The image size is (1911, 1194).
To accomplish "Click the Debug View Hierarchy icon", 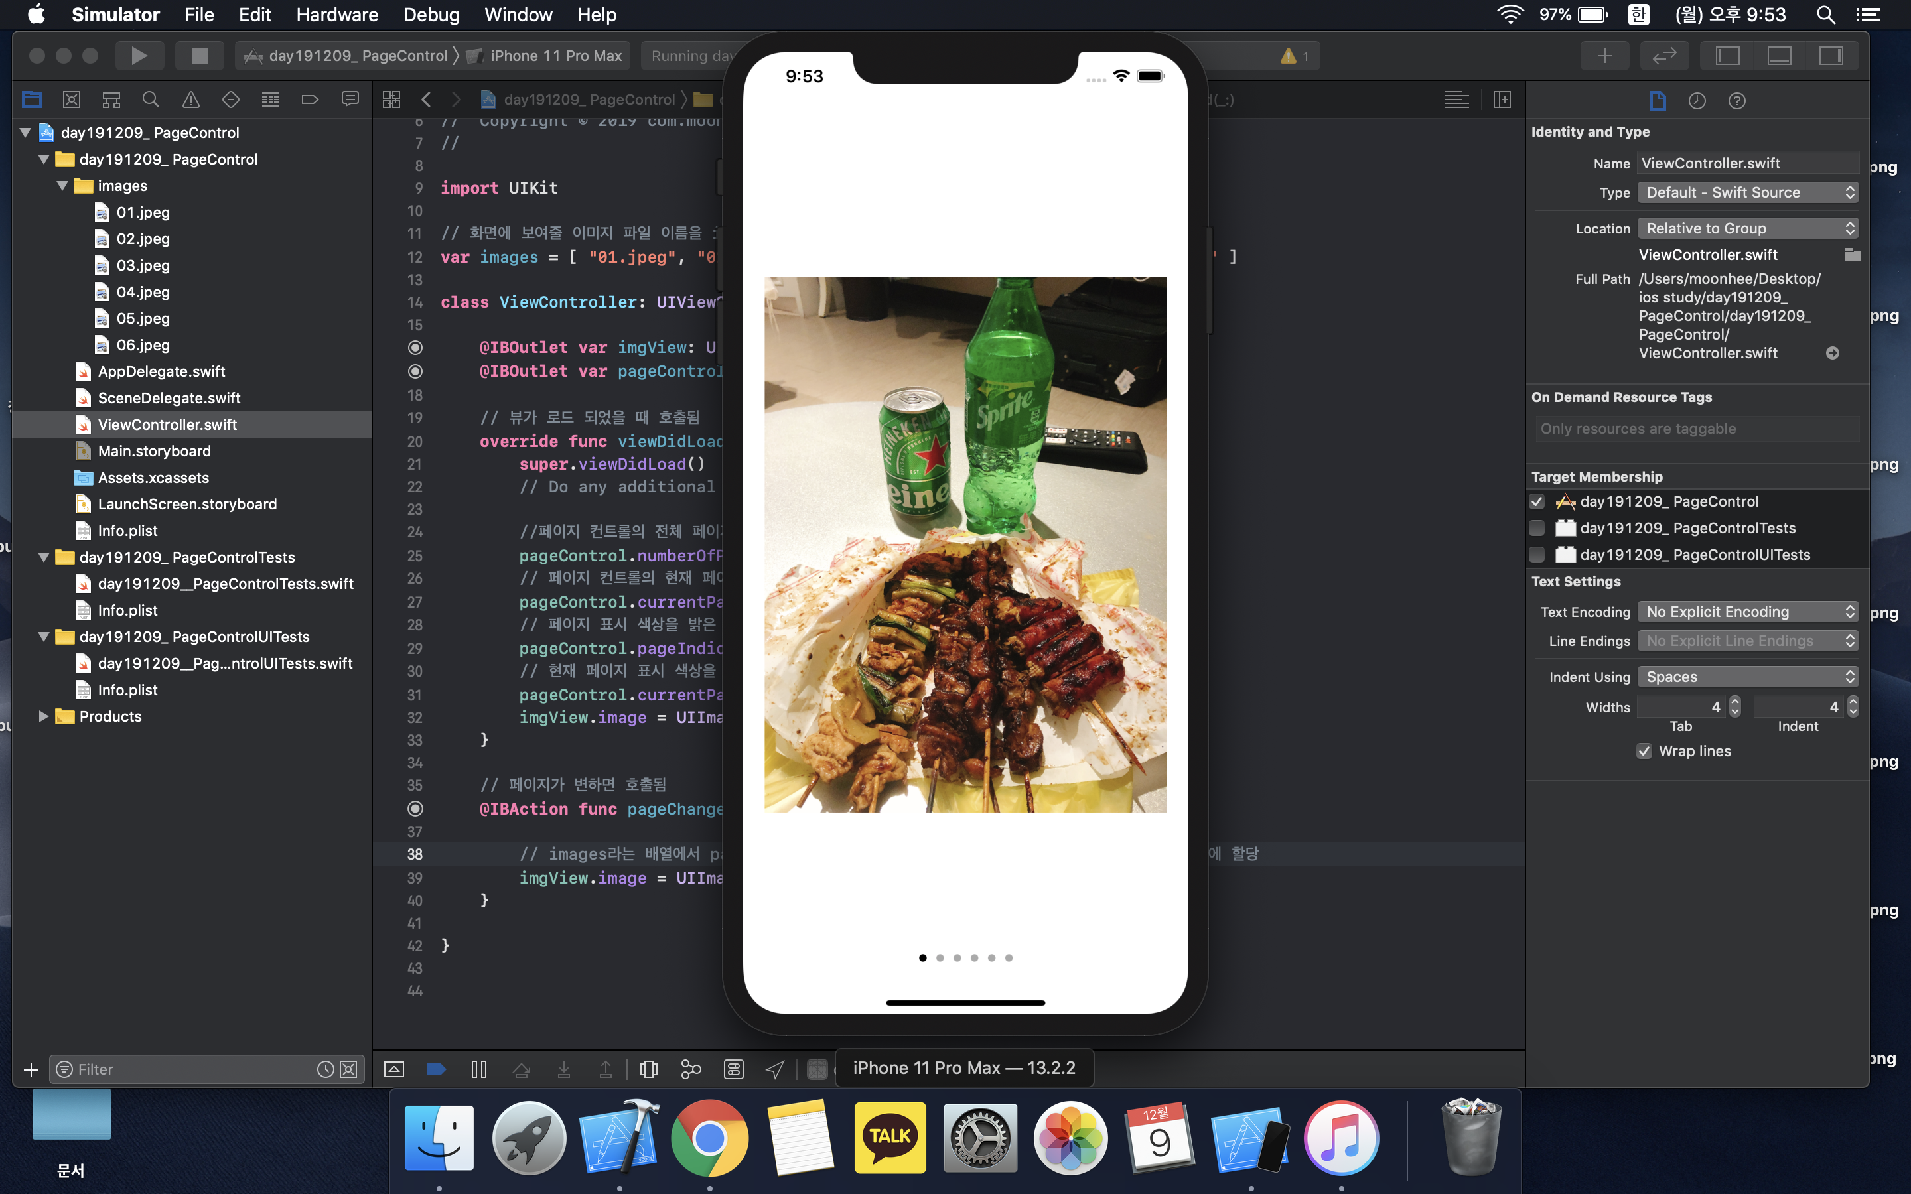I will coord(648,1069).
